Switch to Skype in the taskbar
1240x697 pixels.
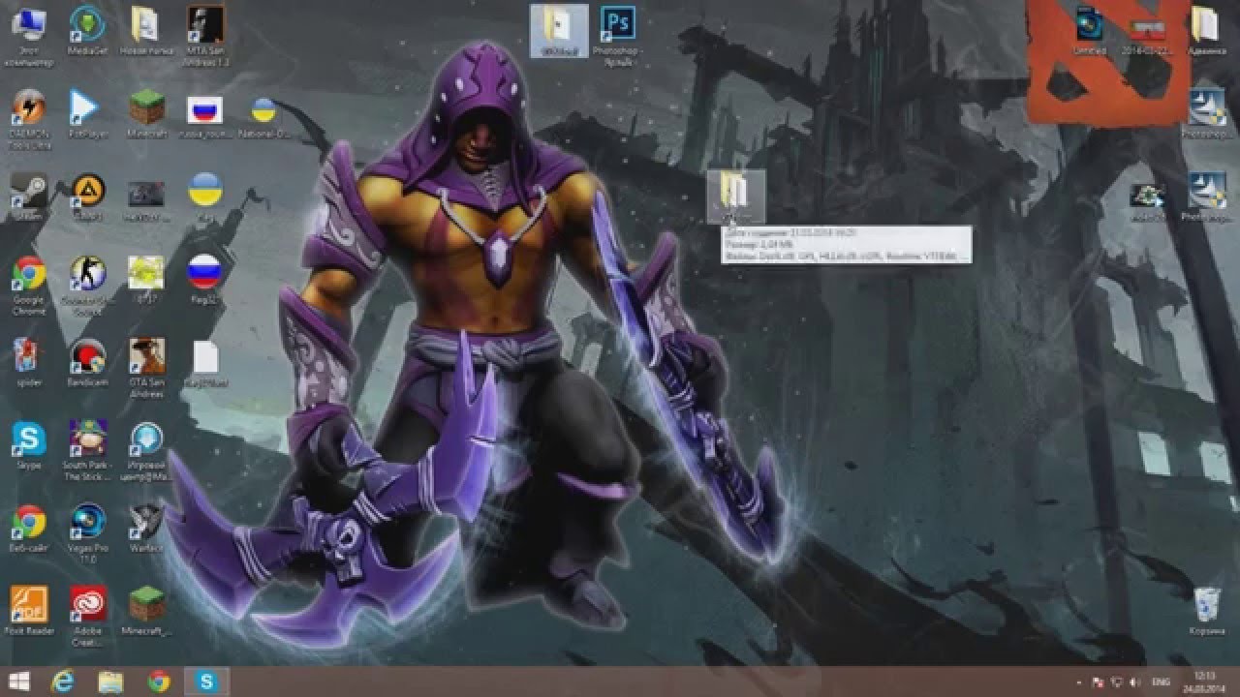(206, 682)
